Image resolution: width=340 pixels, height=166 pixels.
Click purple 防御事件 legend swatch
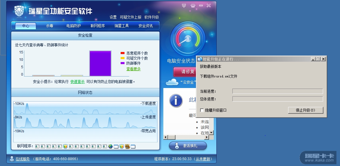[122, 63]
